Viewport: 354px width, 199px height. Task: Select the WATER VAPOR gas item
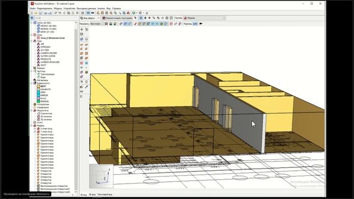(48, 56)
